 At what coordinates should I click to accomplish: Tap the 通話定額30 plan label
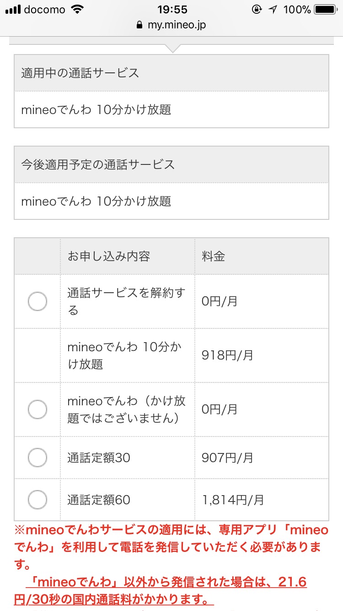click(99, 458)
